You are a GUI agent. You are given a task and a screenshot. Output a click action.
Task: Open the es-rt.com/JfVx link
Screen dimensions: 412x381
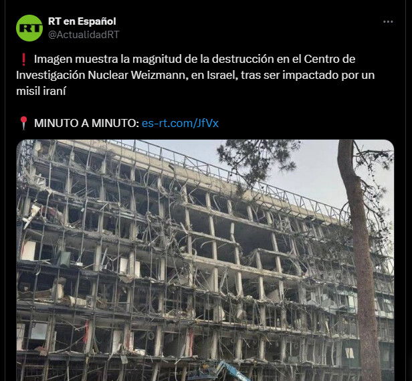[180, 123]
